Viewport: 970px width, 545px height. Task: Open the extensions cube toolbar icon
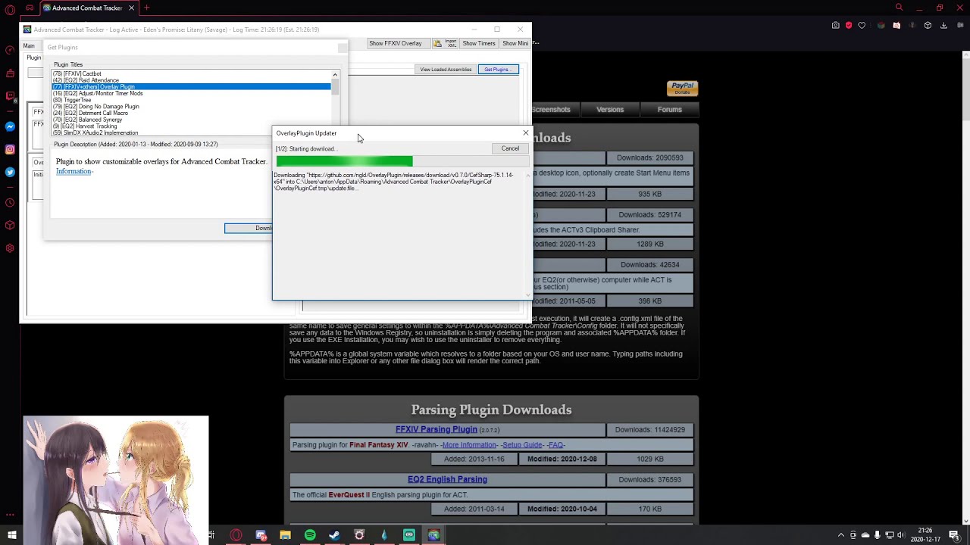point(928,25)
